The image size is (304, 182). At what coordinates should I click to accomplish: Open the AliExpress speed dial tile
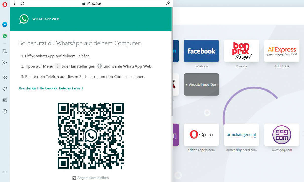pyautogui.click(x=282, y=51)
